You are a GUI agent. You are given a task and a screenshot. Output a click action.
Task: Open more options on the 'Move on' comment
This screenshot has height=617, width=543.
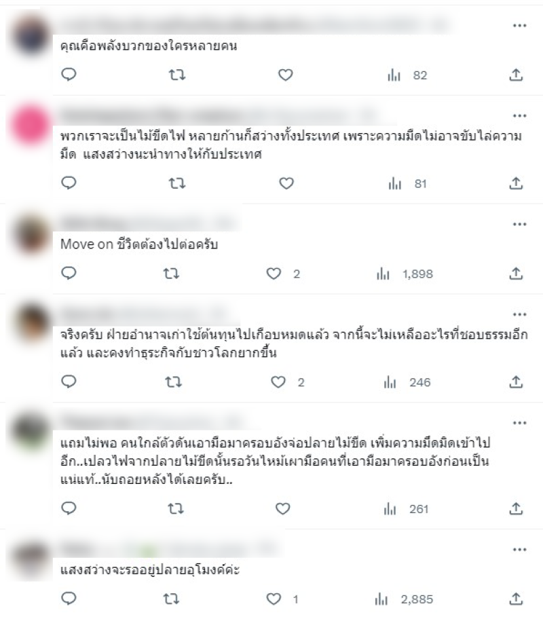(x=520, y=224)
